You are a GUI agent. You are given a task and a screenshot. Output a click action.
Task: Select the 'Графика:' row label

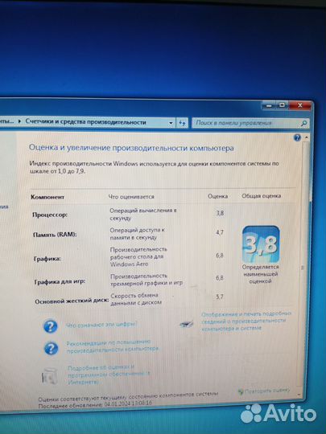pos(47,259)
